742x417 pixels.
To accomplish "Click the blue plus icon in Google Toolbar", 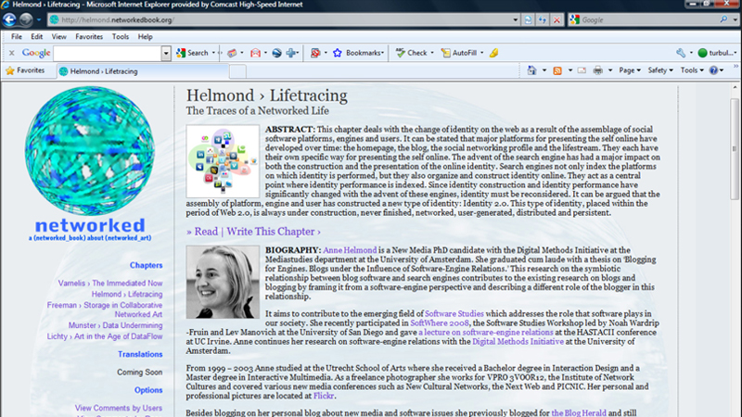I will point(291,53).
